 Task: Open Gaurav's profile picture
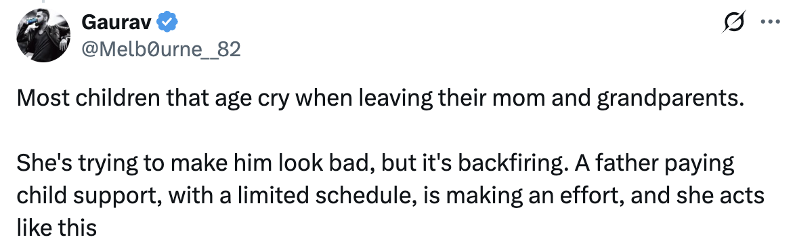point(43,35)
